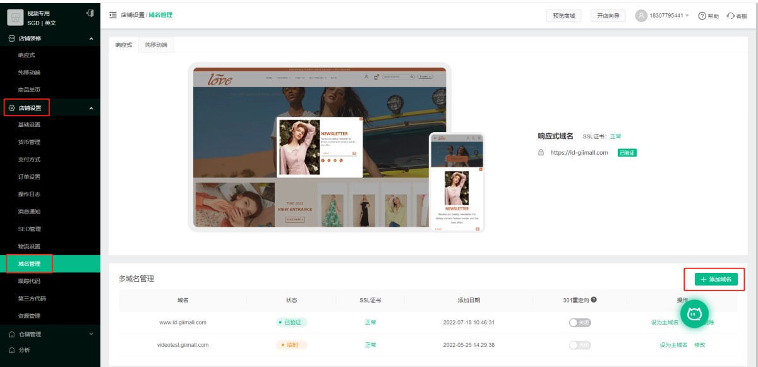
Task: Switch to the 响应式 tab
Action: pyautogui.click(x=123, y=45)
